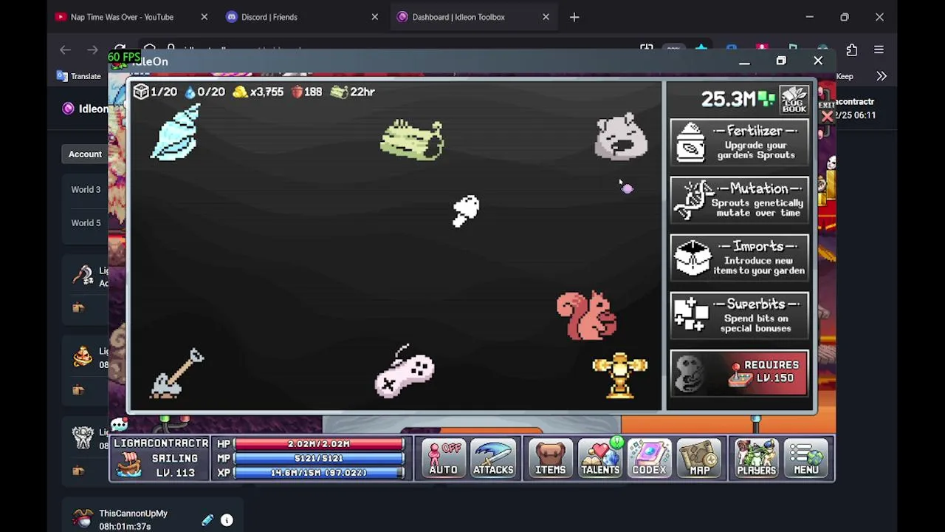Click the 188 acorn counter

(307, 92)
